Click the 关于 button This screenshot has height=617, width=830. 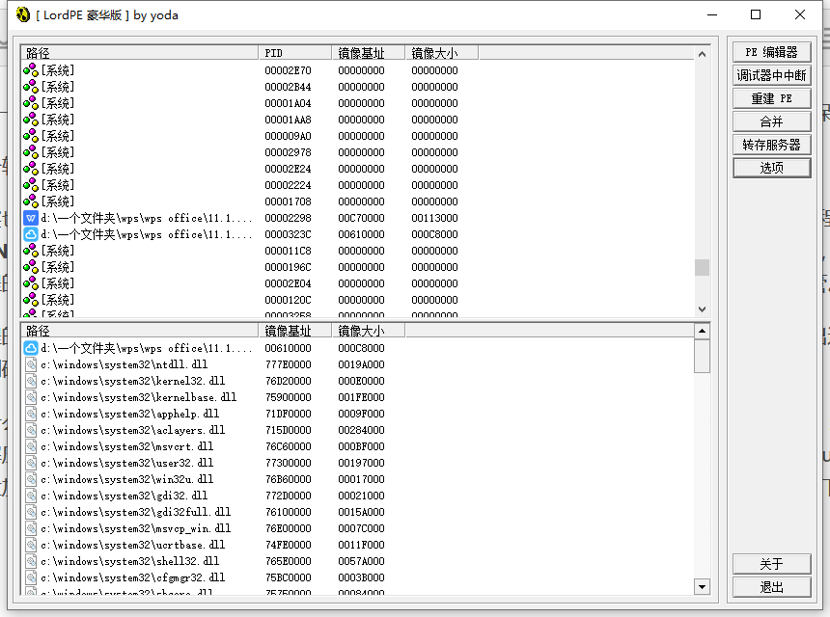(771, 564)
